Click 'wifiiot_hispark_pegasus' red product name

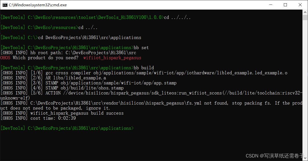click(112, 58)
